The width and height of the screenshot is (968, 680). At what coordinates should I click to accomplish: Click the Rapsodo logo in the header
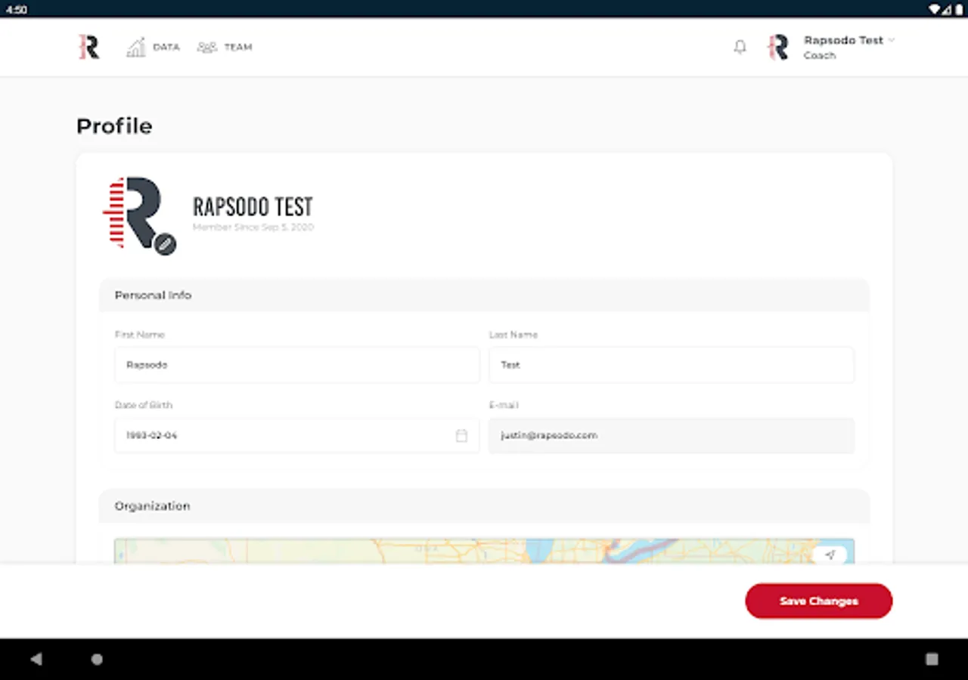pos(89,47)
